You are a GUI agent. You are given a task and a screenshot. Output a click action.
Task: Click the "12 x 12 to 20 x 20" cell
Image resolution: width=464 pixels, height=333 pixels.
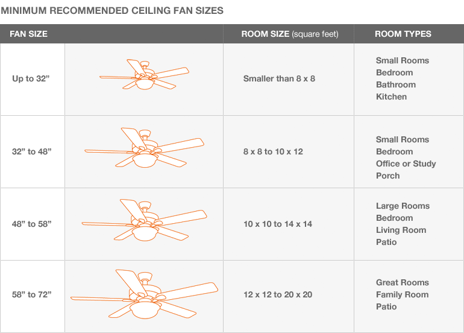278,294
